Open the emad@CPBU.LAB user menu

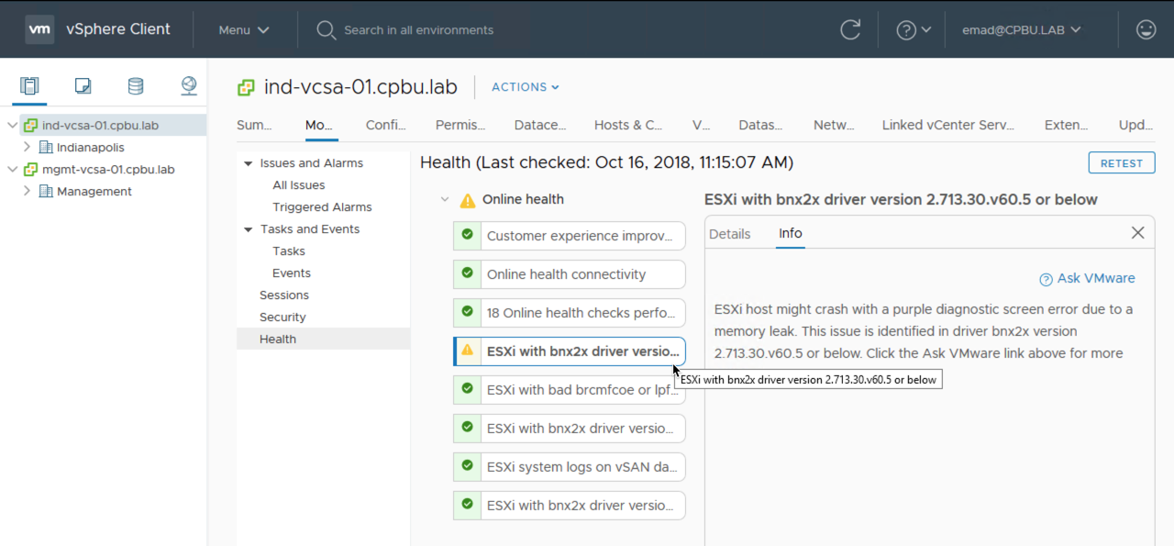coord(1021,29)
